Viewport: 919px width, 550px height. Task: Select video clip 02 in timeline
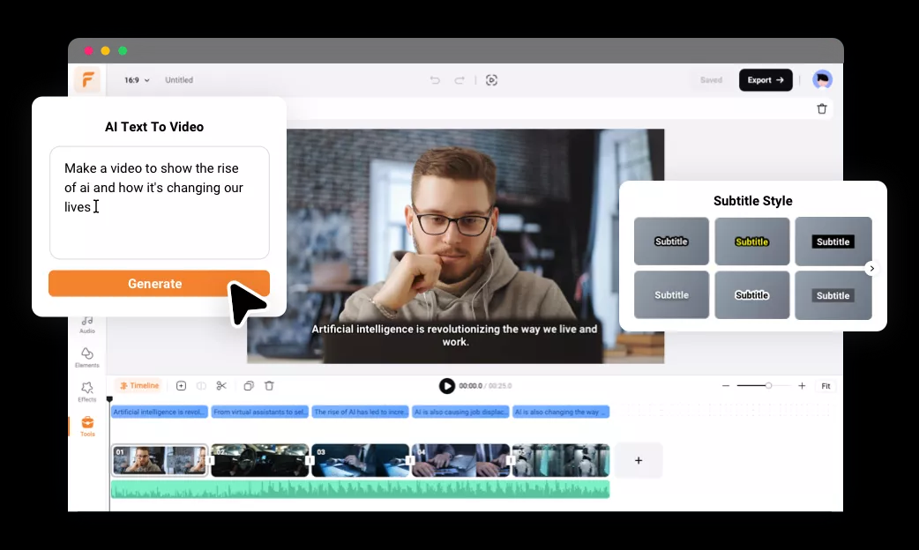259,460
